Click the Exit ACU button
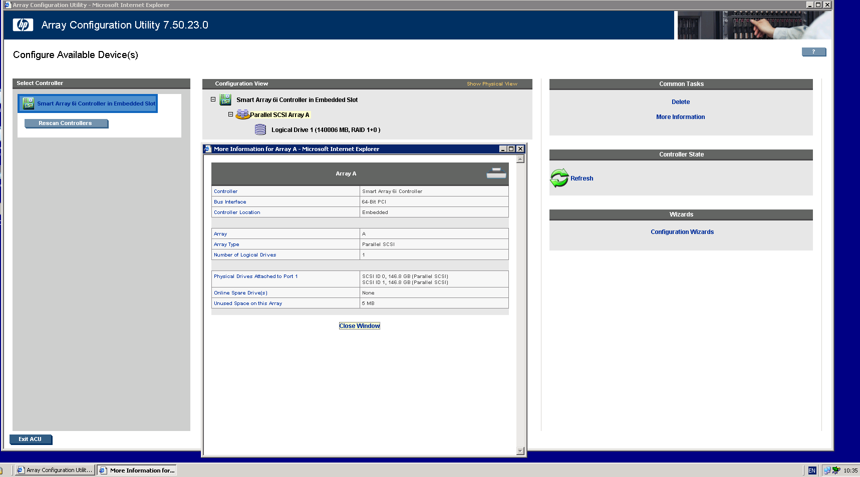This screenshot has height=477, width=860. [31, 439]
